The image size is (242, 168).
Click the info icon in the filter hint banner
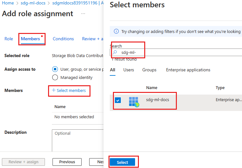[x=116, y=31]
